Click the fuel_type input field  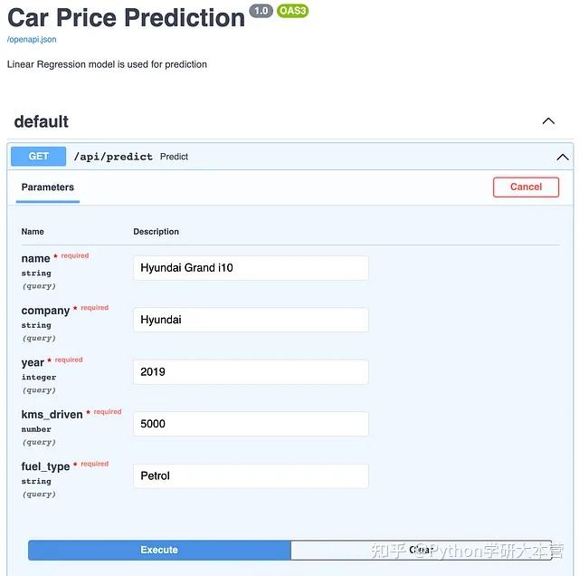(x=251, y=475)
